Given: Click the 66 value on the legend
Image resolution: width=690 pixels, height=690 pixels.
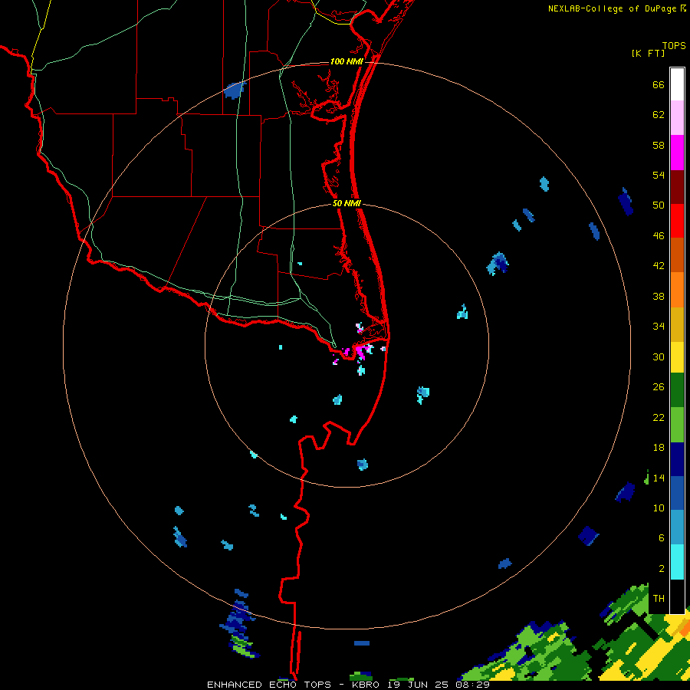Looking at the screenshot, I should (x=659, y=84).
